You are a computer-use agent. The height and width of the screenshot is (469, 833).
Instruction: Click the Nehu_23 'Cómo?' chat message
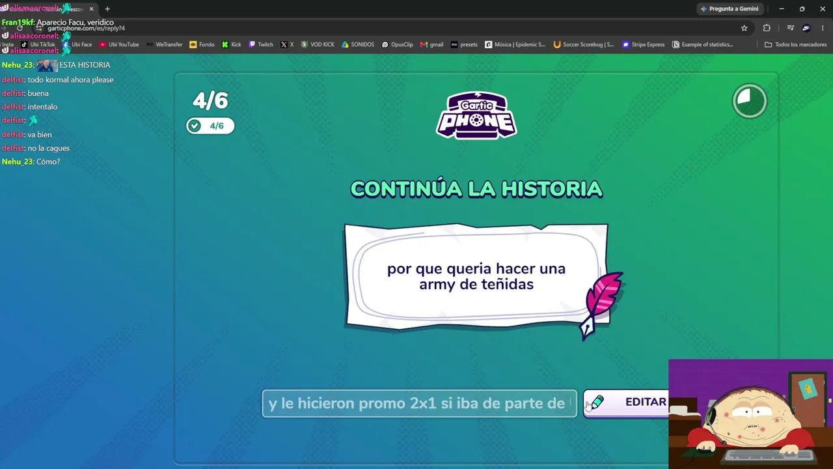click(31, 162)
